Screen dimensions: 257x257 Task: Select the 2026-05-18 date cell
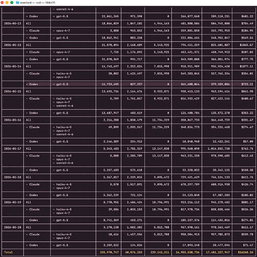(13, 177)
